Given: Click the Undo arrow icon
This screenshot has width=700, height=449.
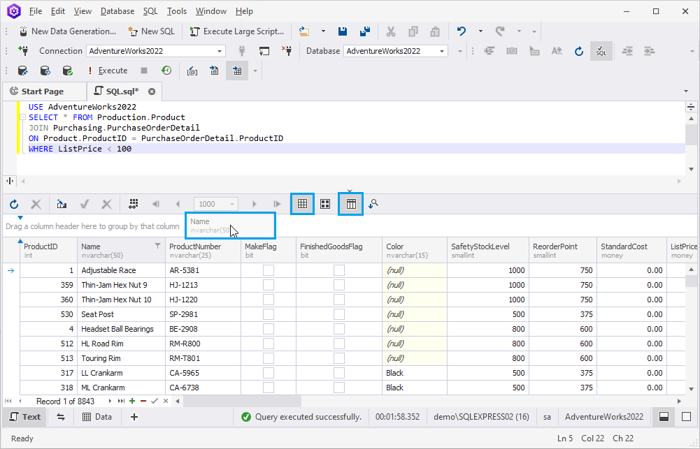Looking at the screenshot, I should coord(461,31).
